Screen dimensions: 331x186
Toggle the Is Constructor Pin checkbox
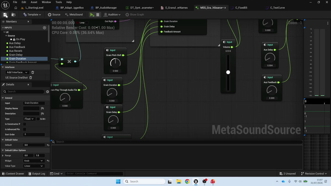pyautogui.click(x=25, y=124)
